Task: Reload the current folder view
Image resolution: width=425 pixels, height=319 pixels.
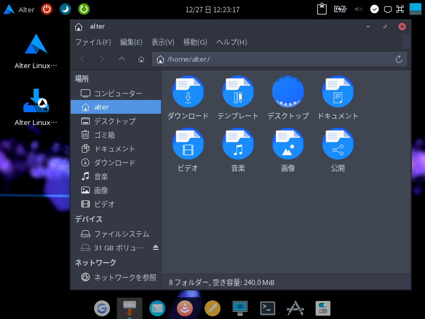Action: click(399, 59)
